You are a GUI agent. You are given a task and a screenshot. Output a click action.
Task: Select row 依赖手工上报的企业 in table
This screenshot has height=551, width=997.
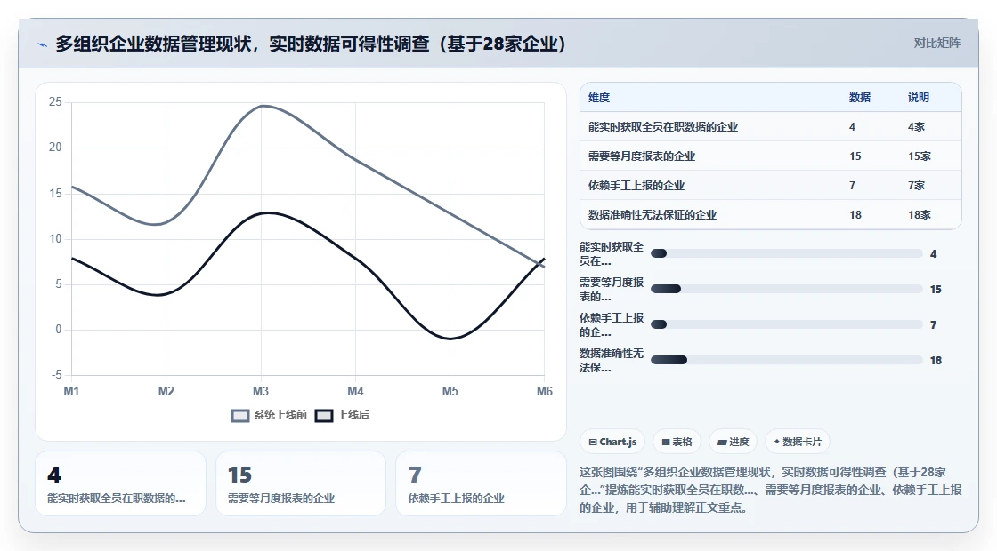click(x=771, y=186)
